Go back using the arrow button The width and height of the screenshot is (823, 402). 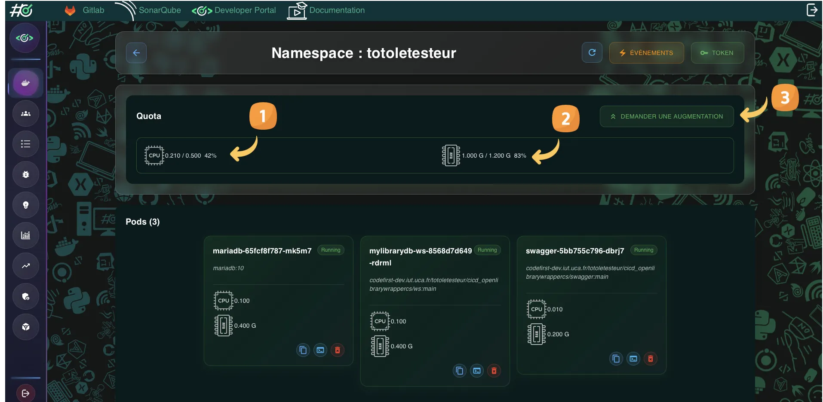136,52
